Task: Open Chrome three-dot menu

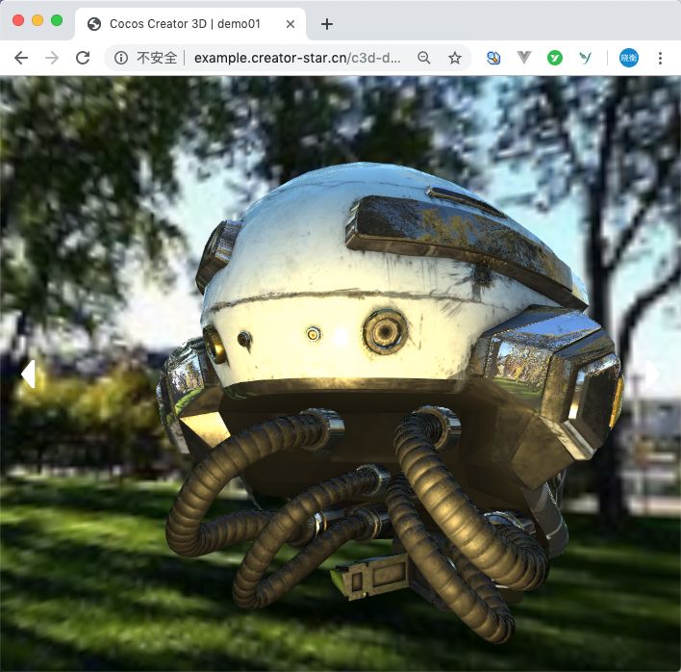Action: [660, 58]
